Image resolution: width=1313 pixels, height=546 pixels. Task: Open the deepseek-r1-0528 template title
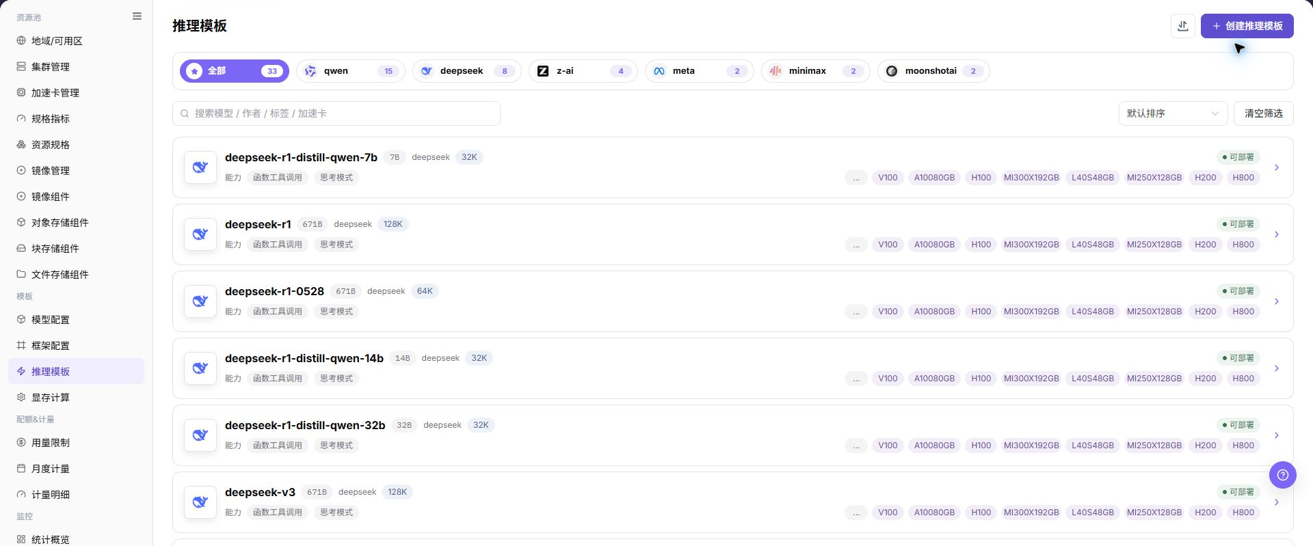274,291
